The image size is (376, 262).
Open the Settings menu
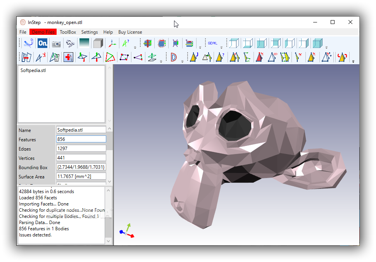click(90, 32)
